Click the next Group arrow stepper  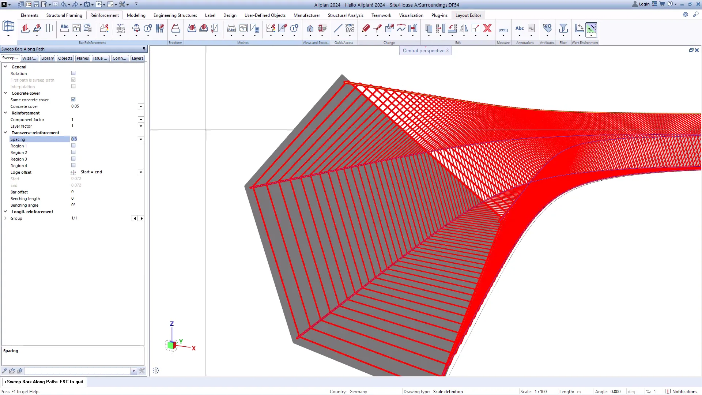coord(141,218)
